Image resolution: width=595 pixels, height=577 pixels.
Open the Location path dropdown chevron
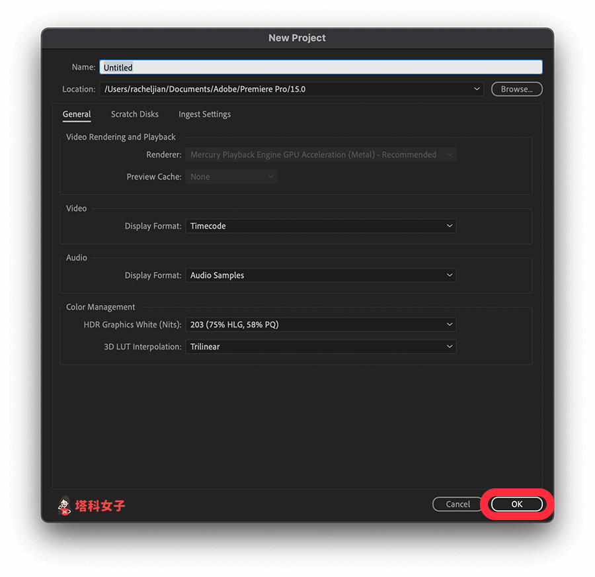(x=476, y=89)
